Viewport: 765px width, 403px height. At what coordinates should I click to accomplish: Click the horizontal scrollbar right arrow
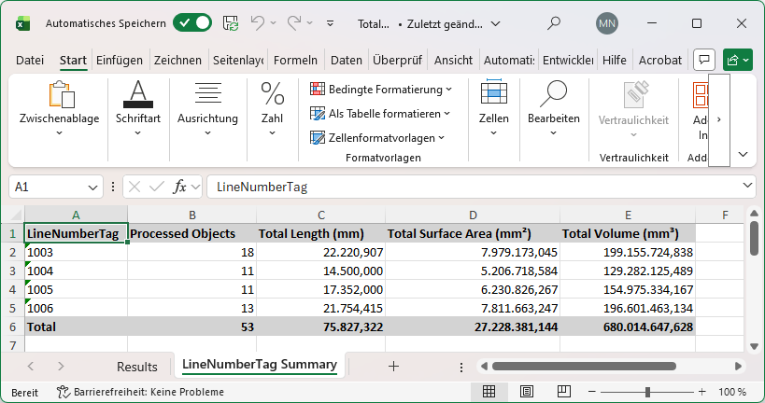click(738, 366)
